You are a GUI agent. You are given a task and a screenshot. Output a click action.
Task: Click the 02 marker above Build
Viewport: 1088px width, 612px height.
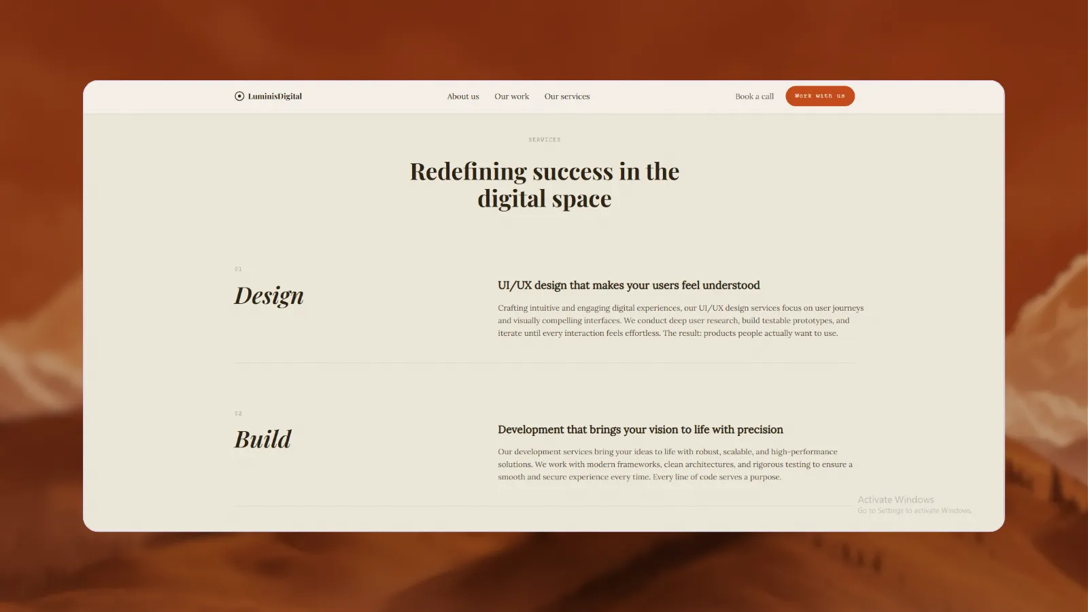[237, 413]
